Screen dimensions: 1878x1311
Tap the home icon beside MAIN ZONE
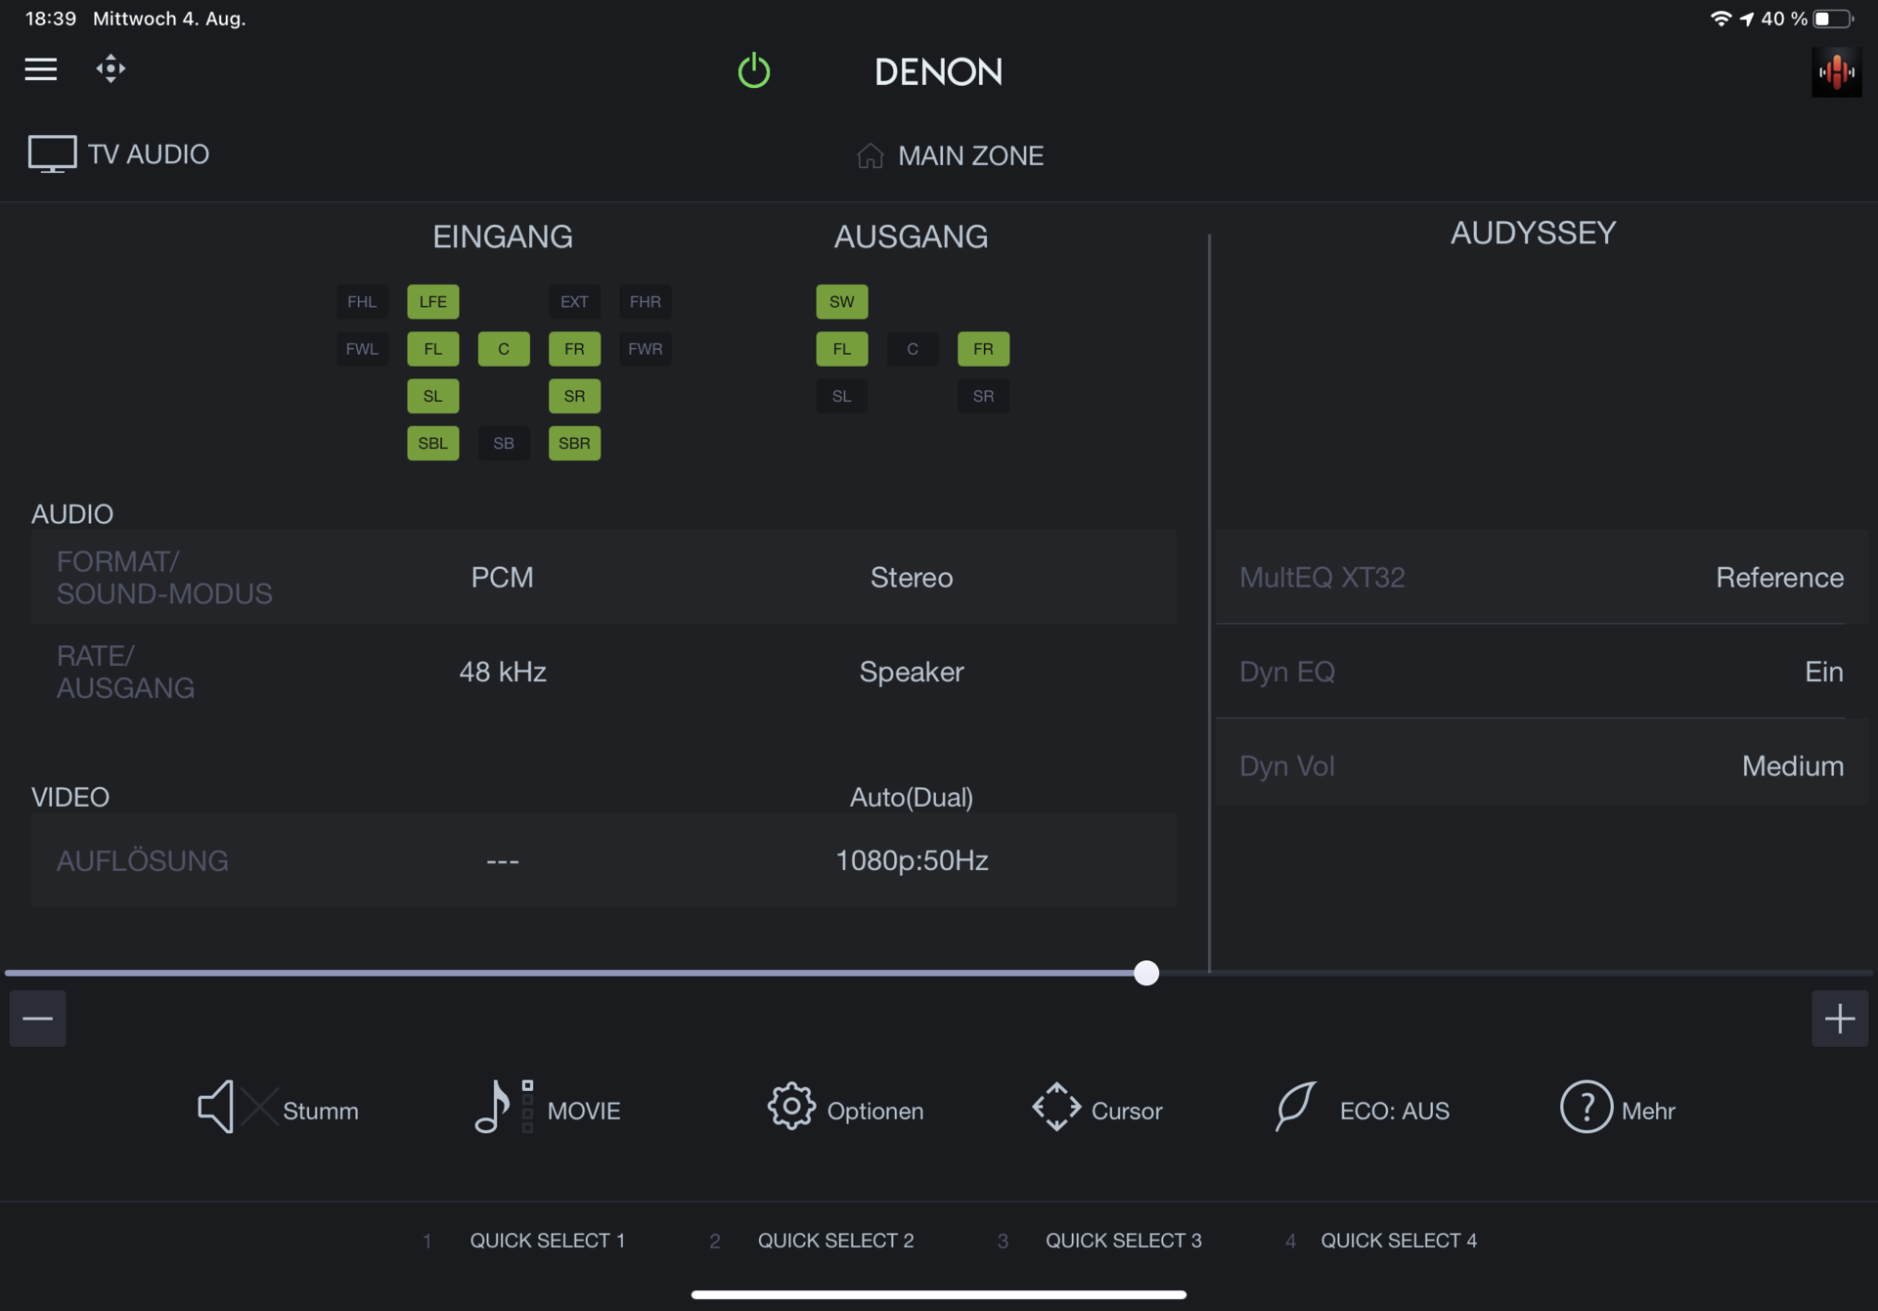coord(870,155)
